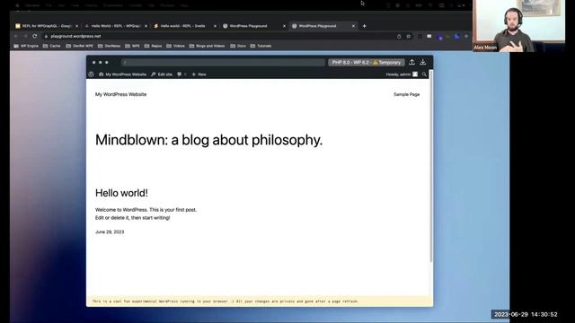The width and height of the screenshot is (575, 323).
Task: Open the Blogs and Videos bookmarks folder
Action: point(208,46)
